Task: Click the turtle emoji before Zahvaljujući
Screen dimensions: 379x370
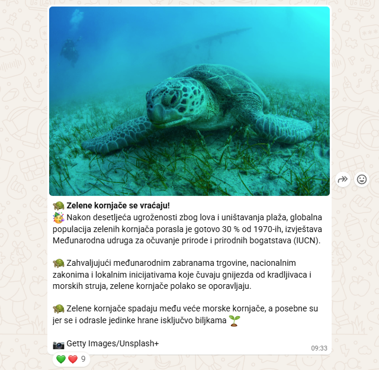Action: (x=58, y=263)
